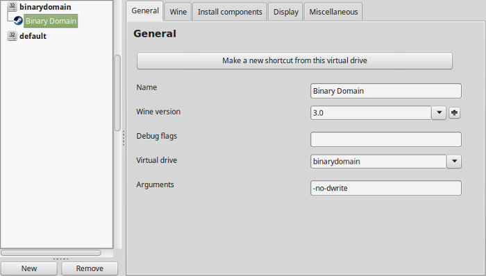Click Make a new shortcut from this virtual drive
Viewport: 486px width, 276px height.
tap(294, 60)
